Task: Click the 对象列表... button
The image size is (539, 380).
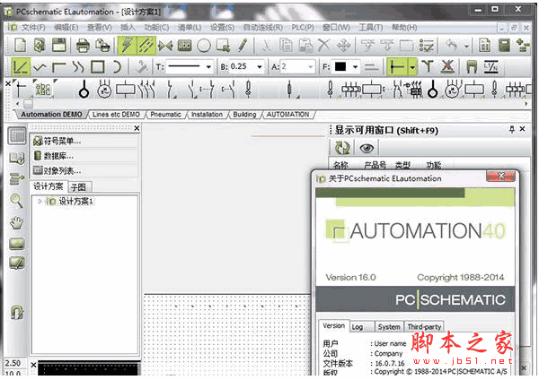Action: click(x=85, y=170)
